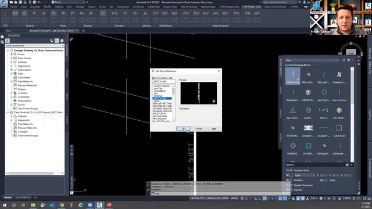Select the Catchments tree item

click(24, 77)
